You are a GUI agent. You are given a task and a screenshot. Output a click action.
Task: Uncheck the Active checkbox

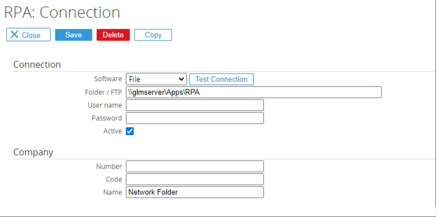130,131
